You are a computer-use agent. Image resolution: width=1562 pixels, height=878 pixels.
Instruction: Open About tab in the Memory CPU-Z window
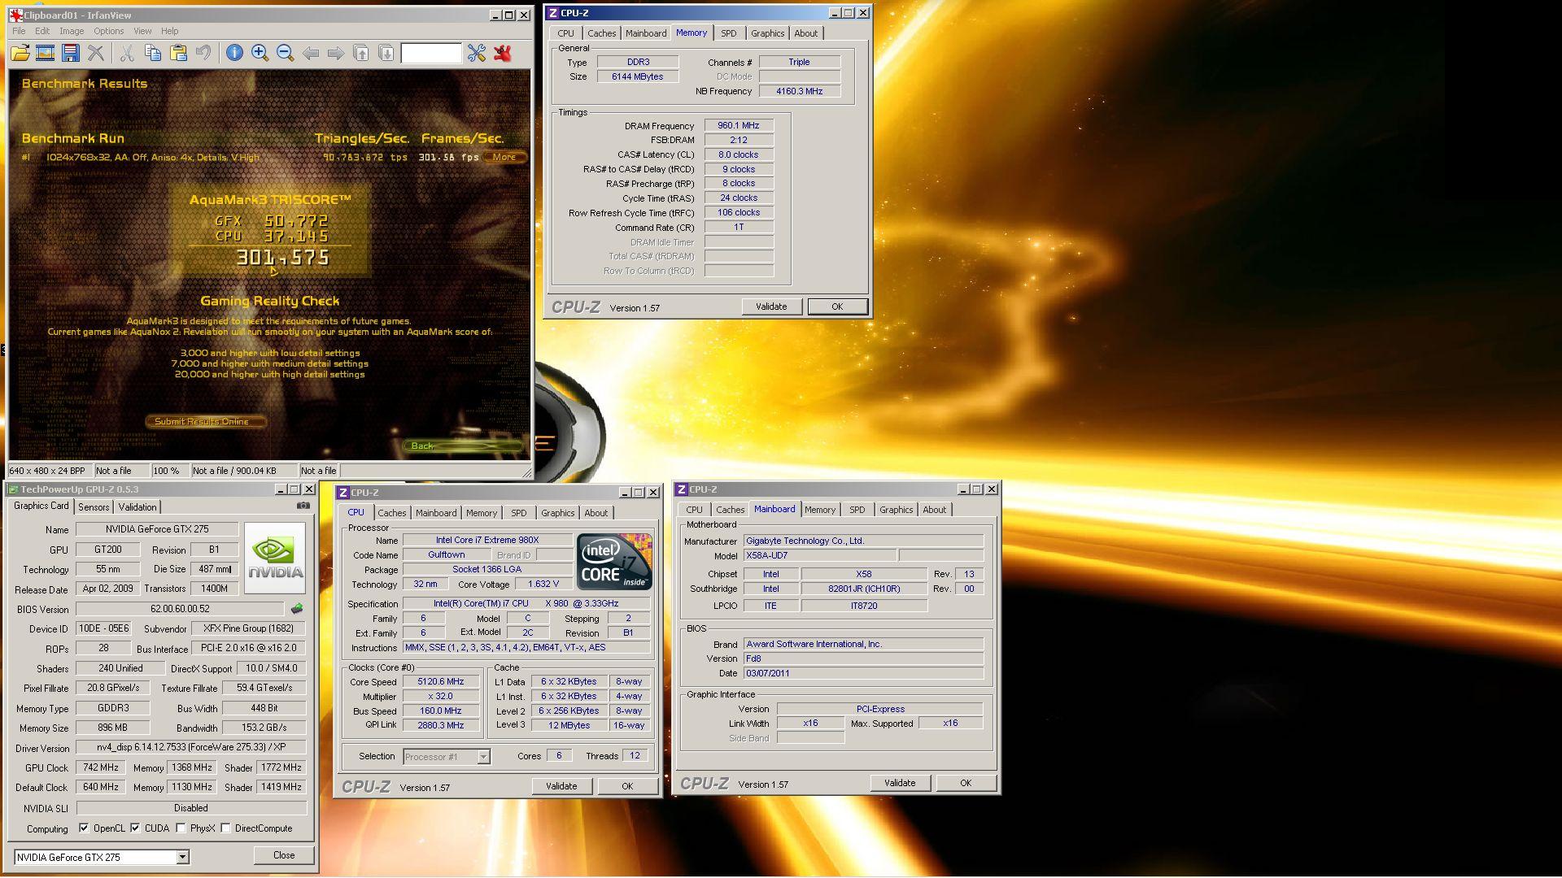click(x=806, y=33)
